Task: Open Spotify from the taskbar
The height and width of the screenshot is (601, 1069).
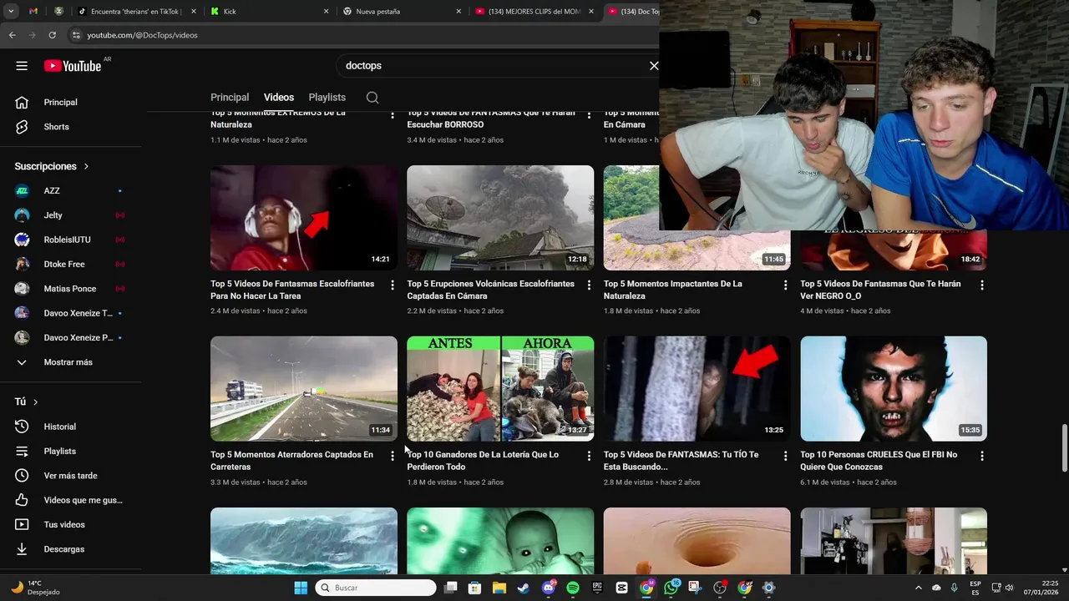Action: [573, 588]
